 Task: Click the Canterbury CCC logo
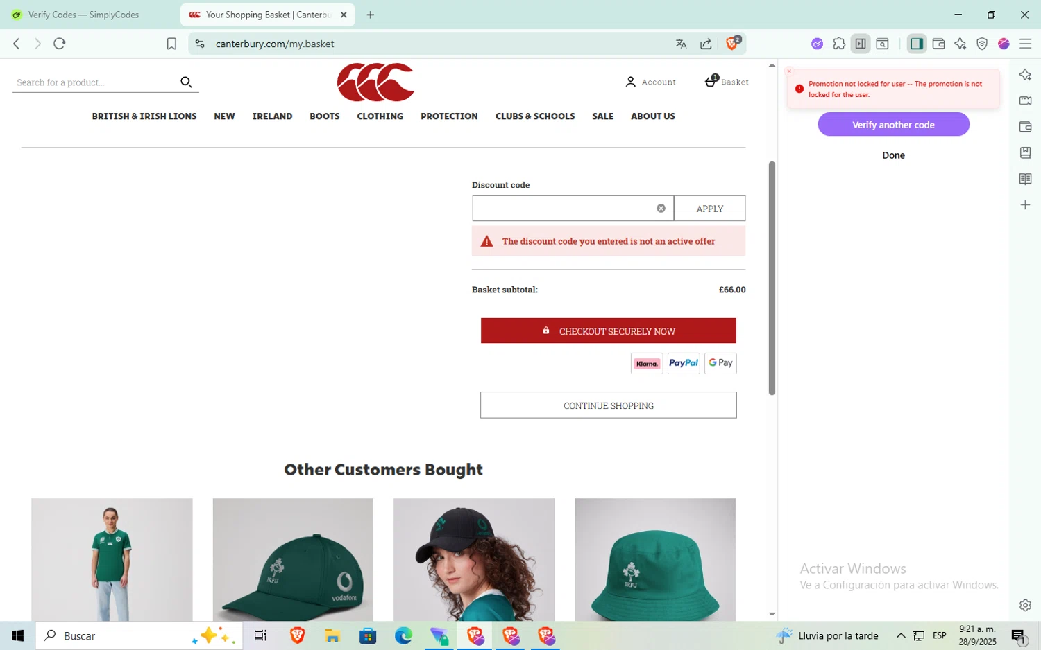375,82
